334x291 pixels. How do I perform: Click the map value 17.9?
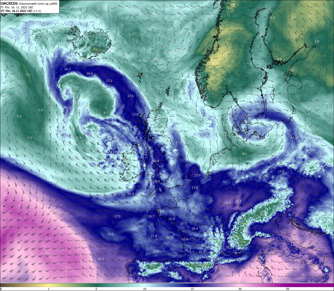[197, 175]
